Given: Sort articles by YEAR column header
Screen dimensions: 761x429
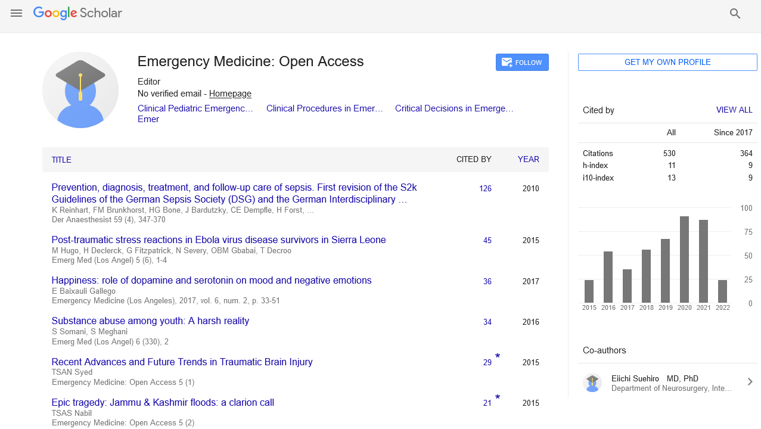Looking at the screenshot, I should (529, 160).
